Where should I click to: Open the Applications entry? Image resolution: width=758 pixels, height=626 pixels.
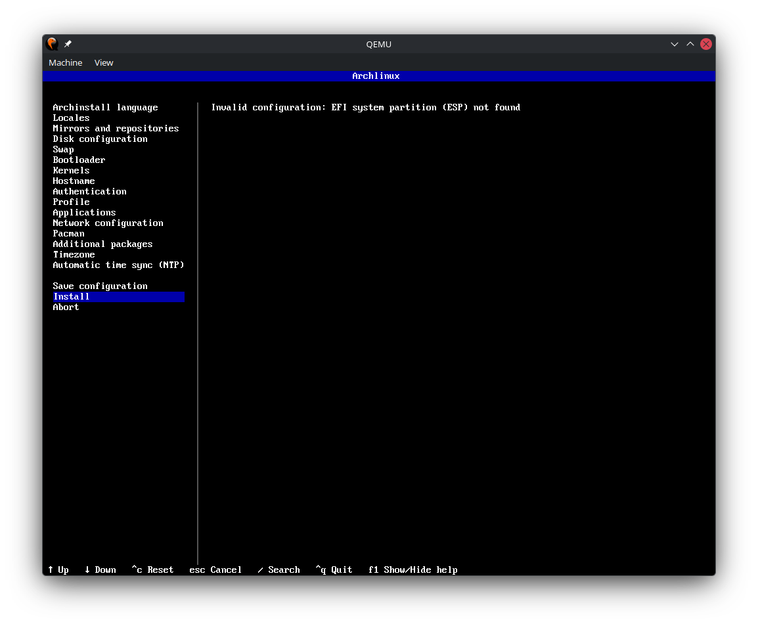pyautogui.click(x=84, y=213)
